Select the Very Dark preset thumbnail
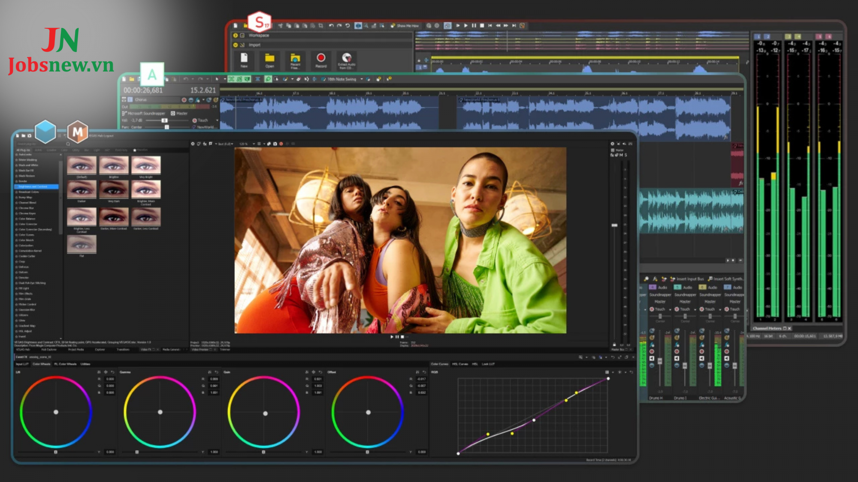This screenshot has height=482, width=858. (x=114, y=189)
